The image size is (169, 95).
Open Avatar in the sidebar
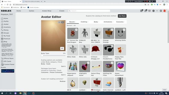[5, 24]
